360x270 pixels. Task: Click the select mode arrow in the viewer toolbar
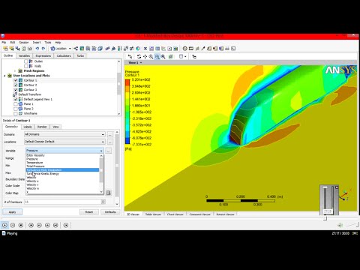tap(130, 57)
